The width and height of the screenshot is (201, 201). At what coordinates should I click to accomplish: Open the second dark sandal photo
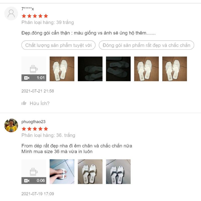click(x=118, y=69)
